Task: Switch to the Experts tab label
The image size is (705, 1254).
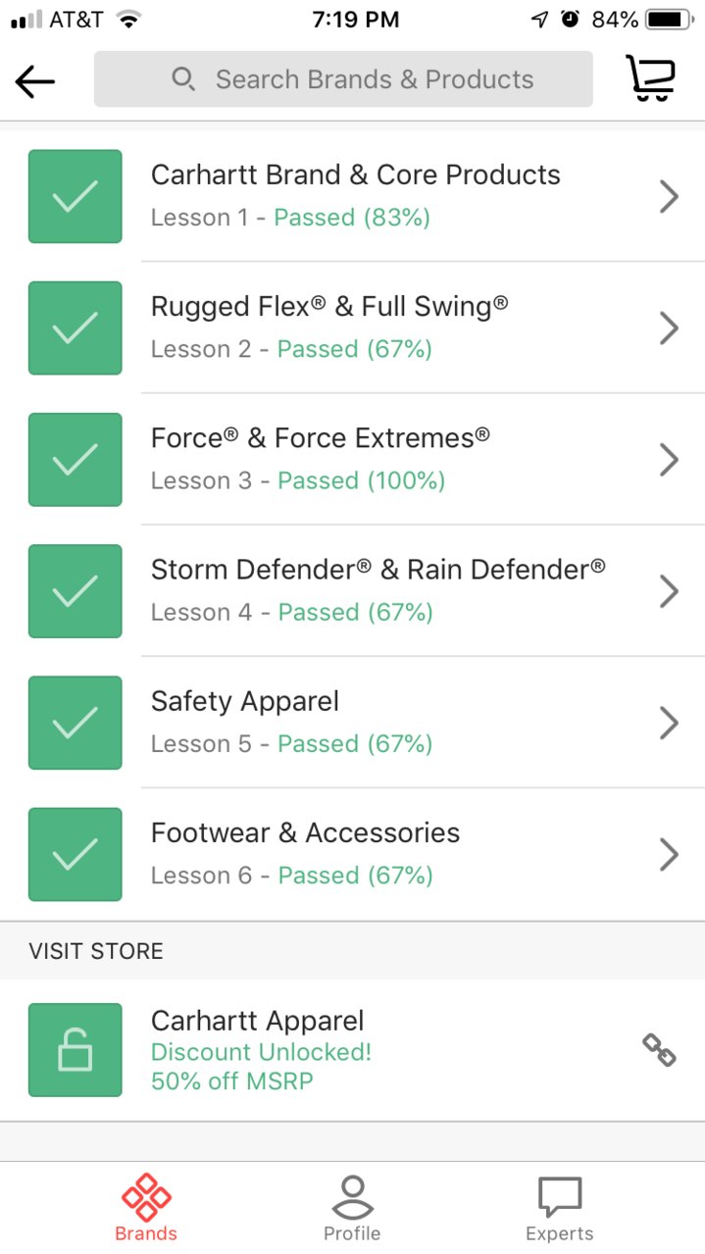Action: click(560, 1233)
